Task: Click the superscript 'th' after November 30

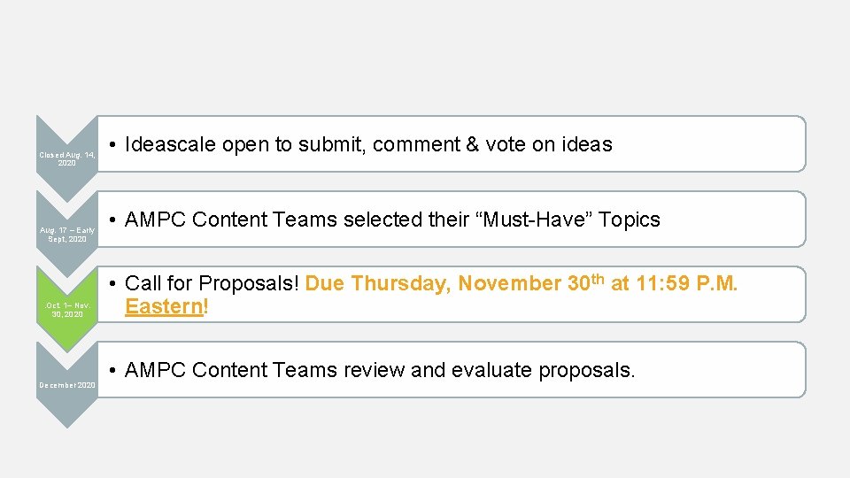Action: pyautogui.click(x=599, y=279)
